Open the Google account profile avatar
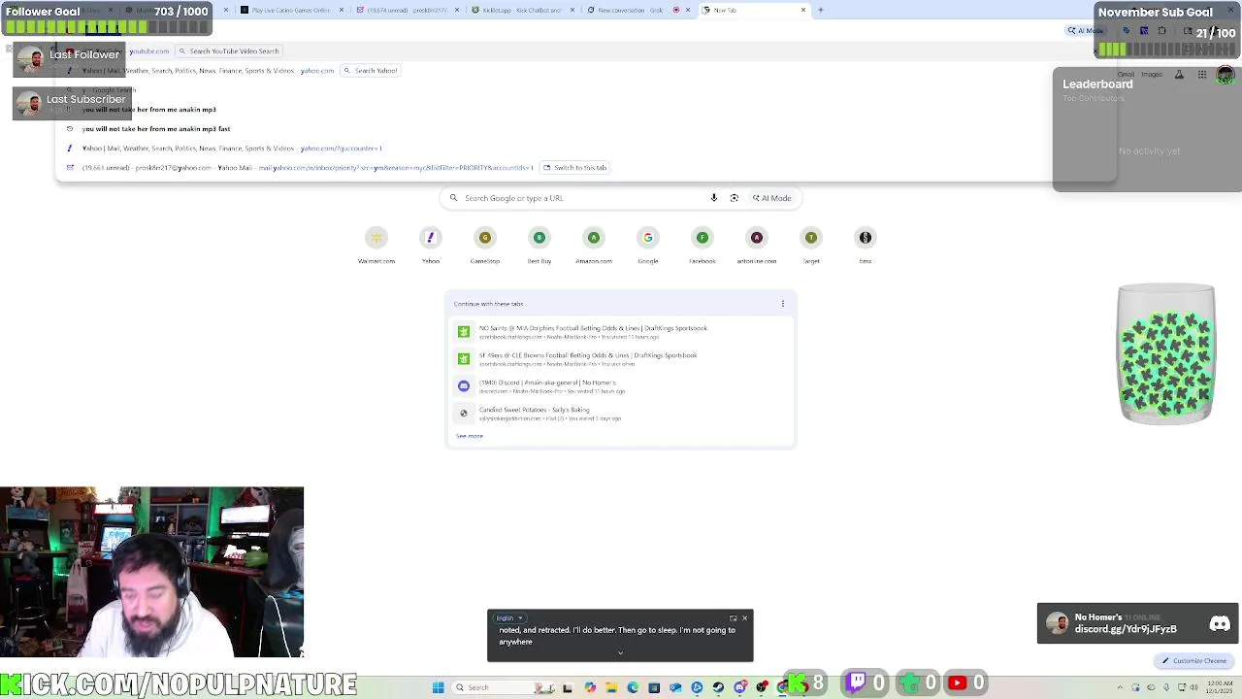This screenshot has width=1242, height=699. pos(1226,75)
